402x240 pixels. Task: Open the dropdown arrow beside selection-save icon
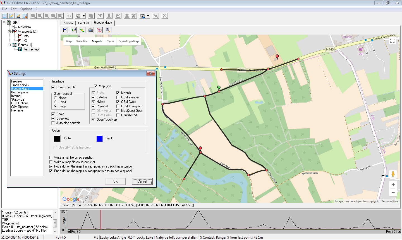(148, 16)
